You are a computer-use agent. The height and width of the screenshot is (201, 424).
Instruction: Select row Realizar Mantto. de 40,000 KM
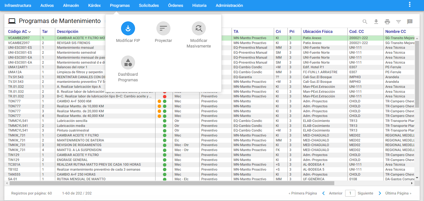point(210,116)
